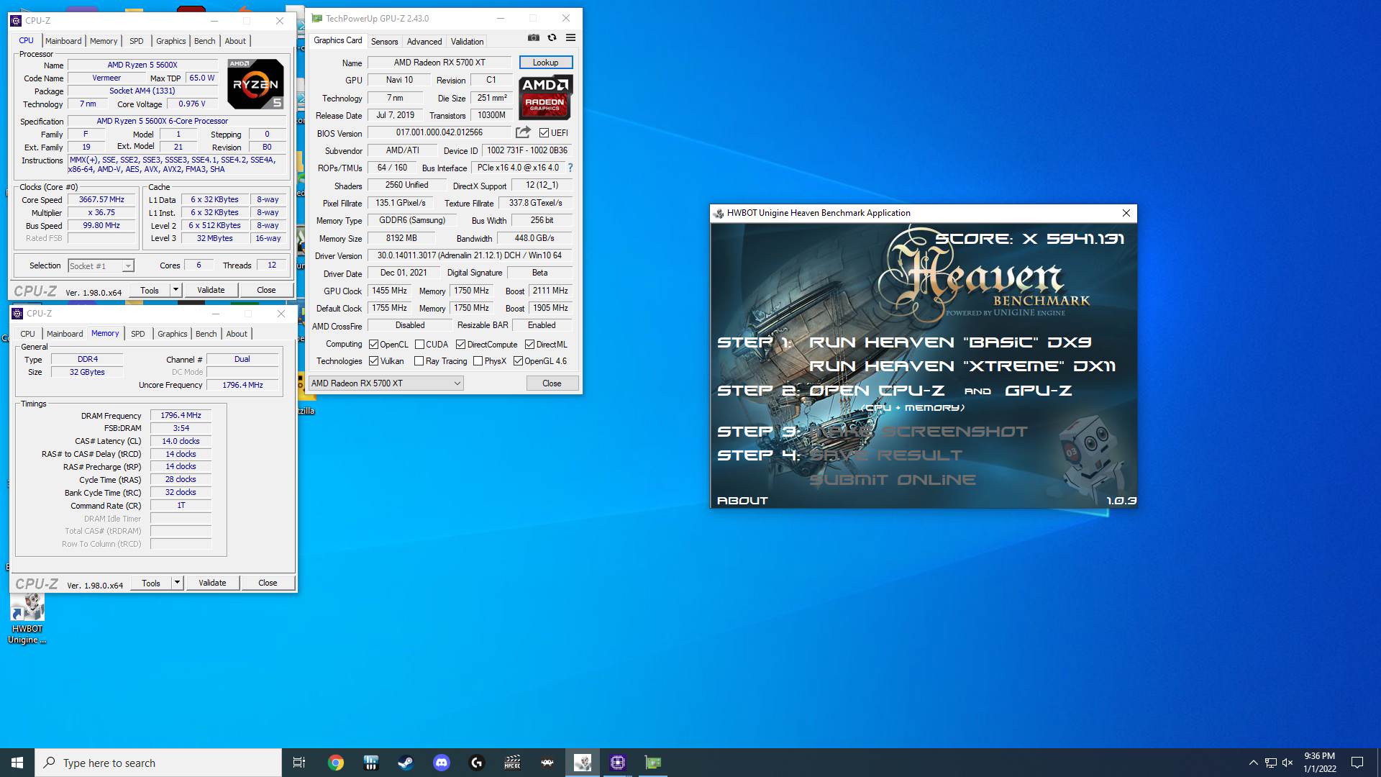
Task: Click CAS# Latency 14.0 clocks value
Action: click(181, 441)
